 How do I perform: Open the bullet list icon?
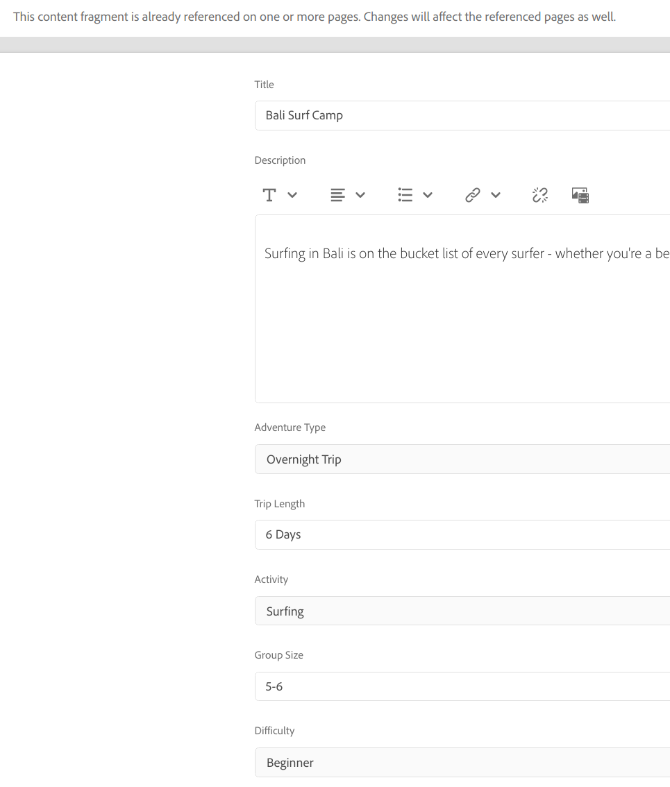(405, 195)
